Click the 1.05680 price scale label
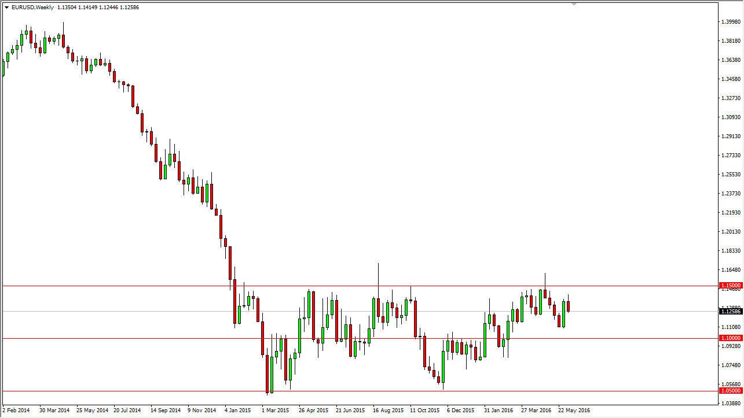 731,384
